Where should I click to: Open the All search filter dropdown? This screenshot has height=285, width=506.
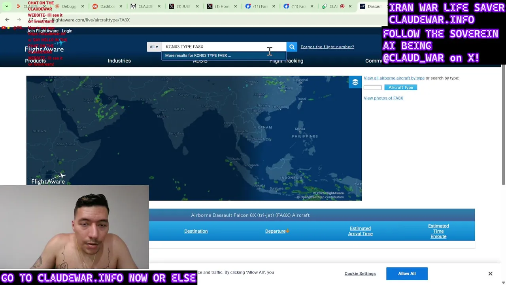tap(154, 47)
